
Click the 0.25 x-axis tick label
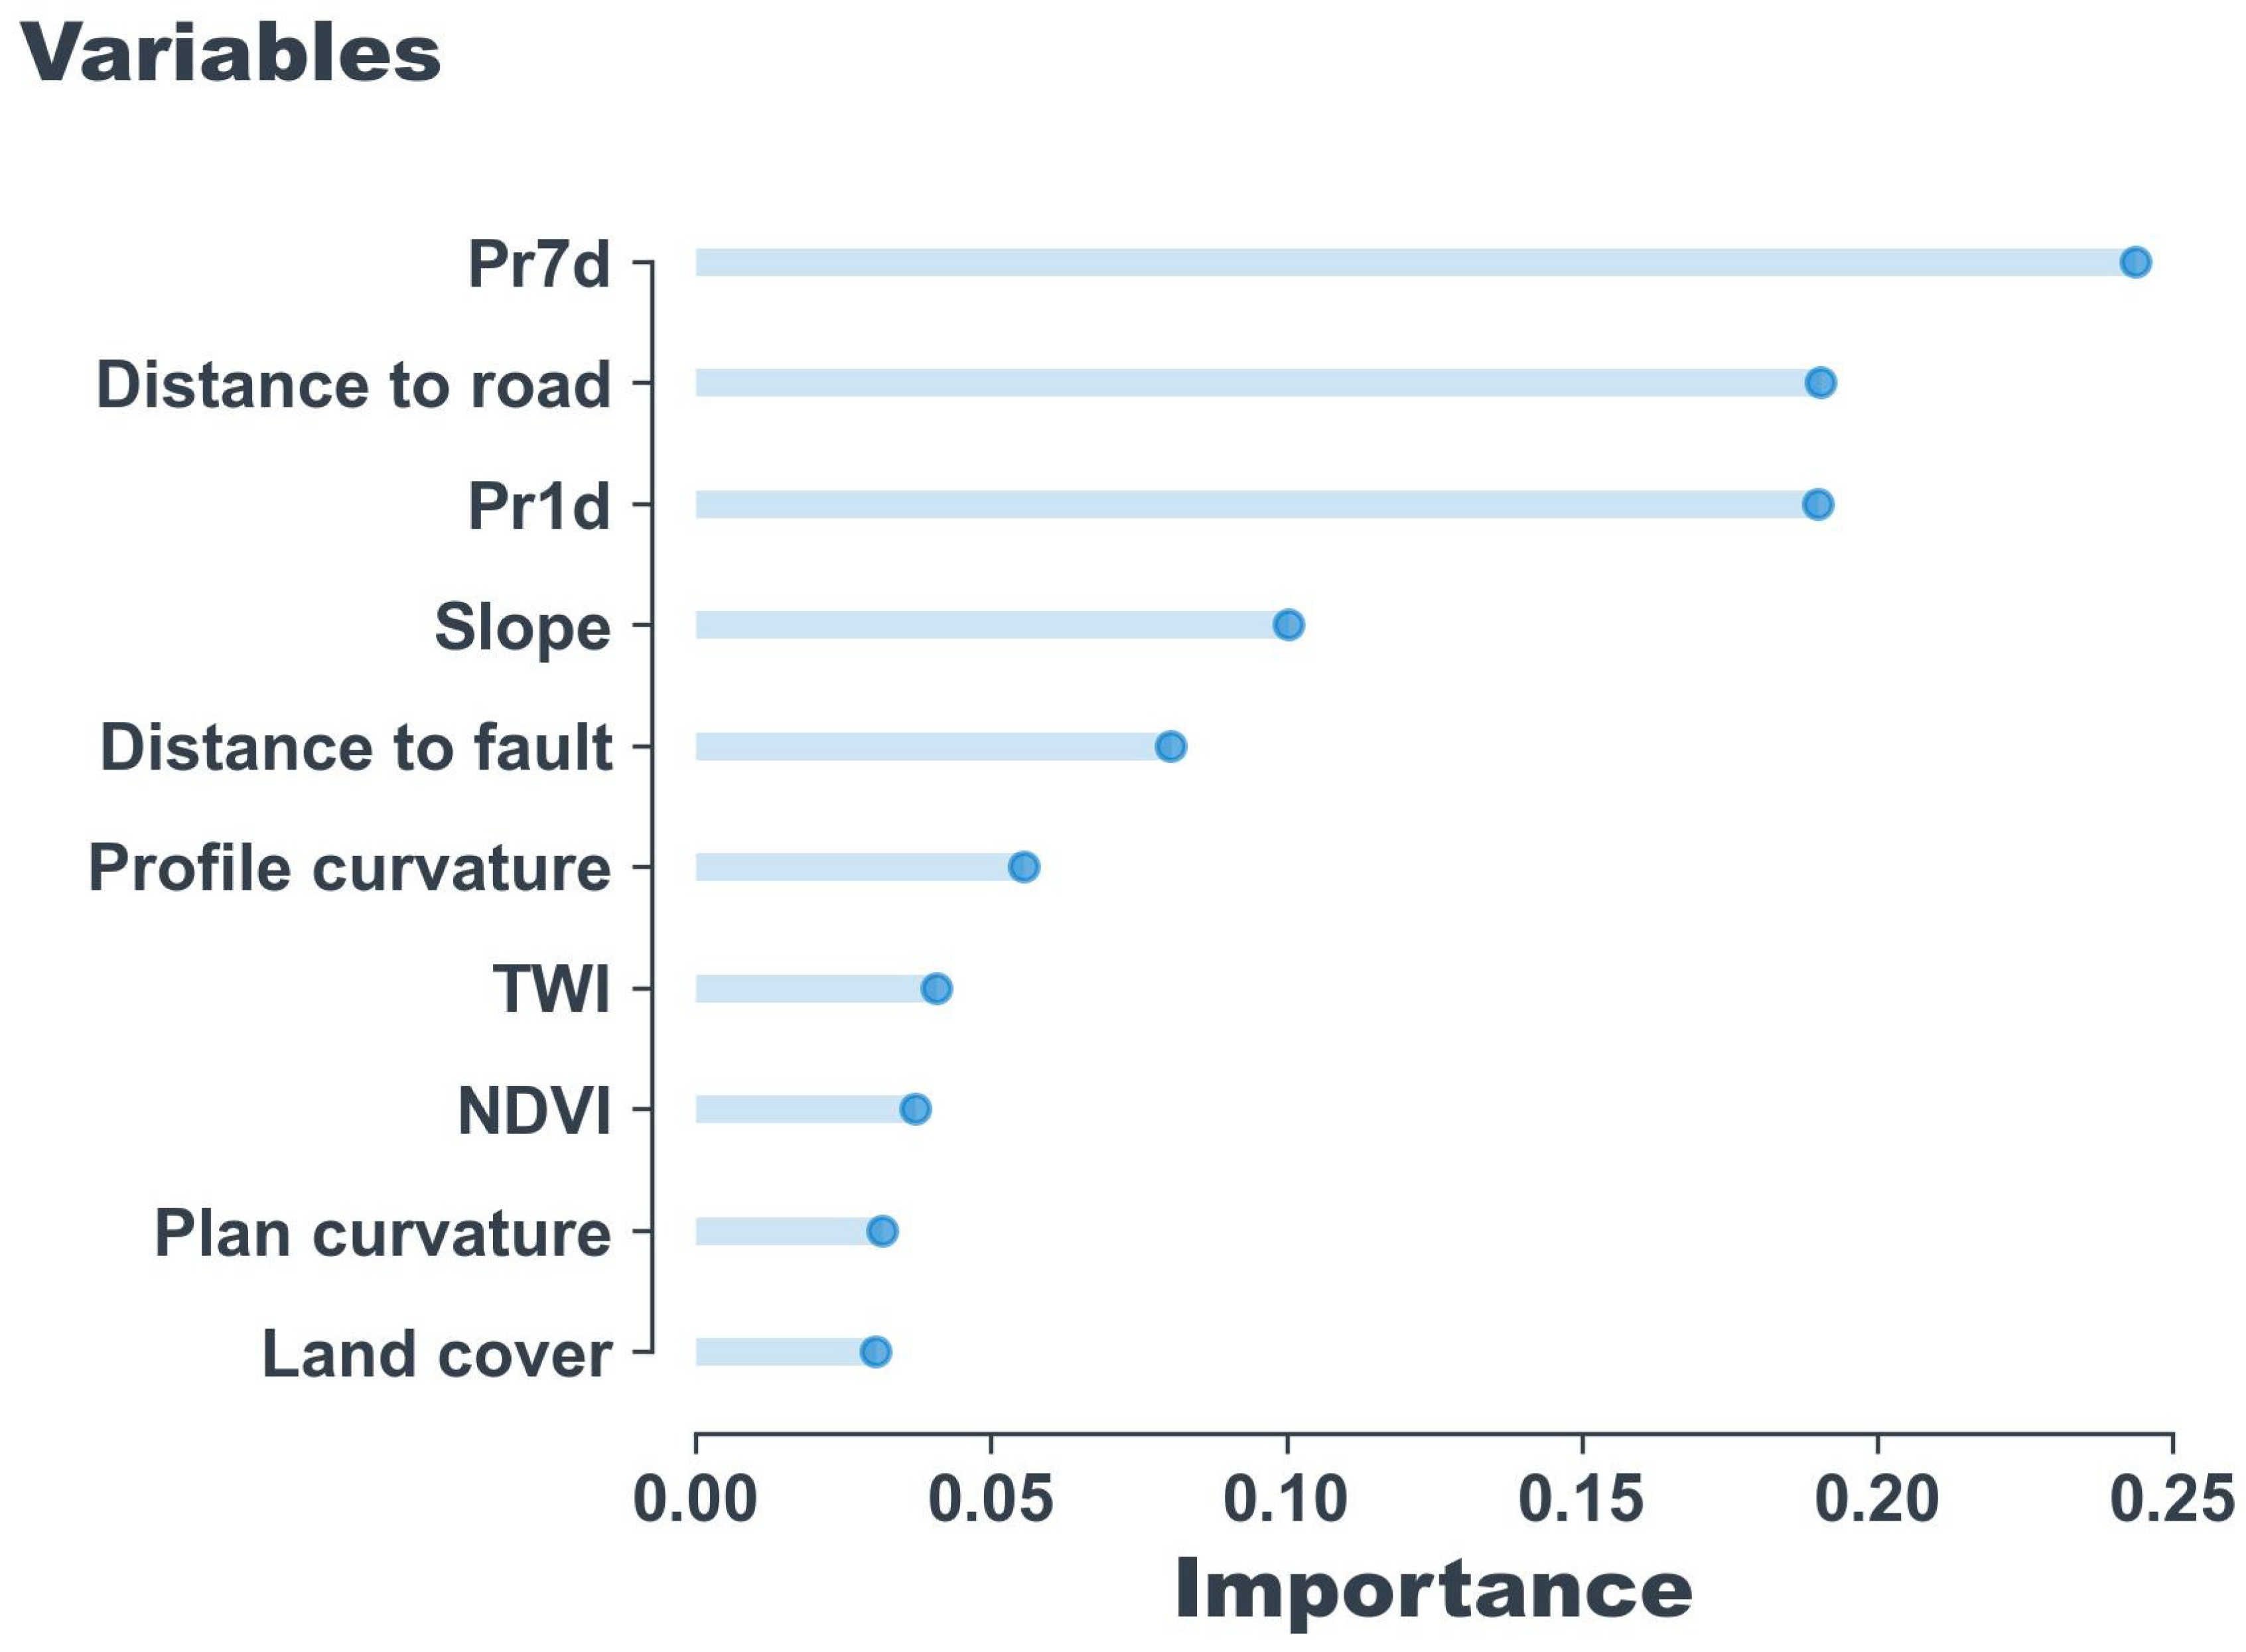tap(2171, 1500)
